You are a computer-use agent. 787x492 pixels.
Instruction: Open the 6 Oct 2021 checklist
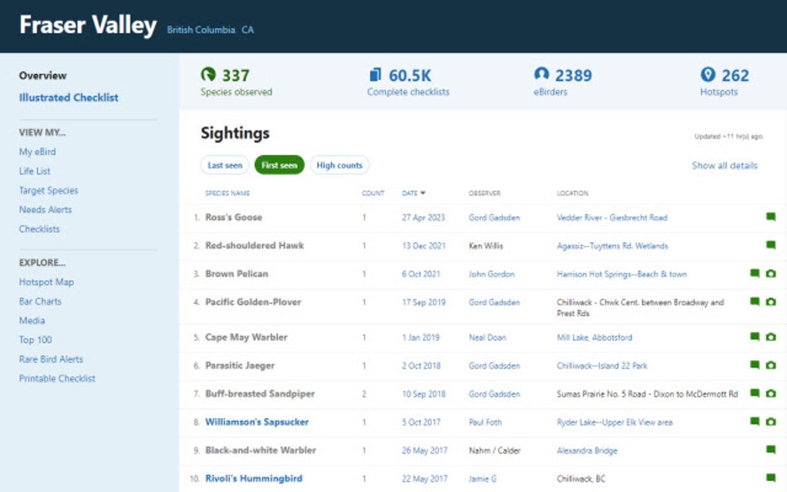pos(421,274)
